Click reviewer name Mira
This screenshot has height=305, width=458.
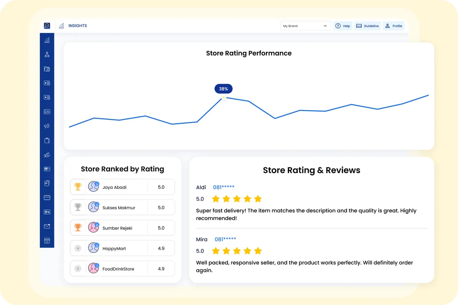click(x=202, y=239)
